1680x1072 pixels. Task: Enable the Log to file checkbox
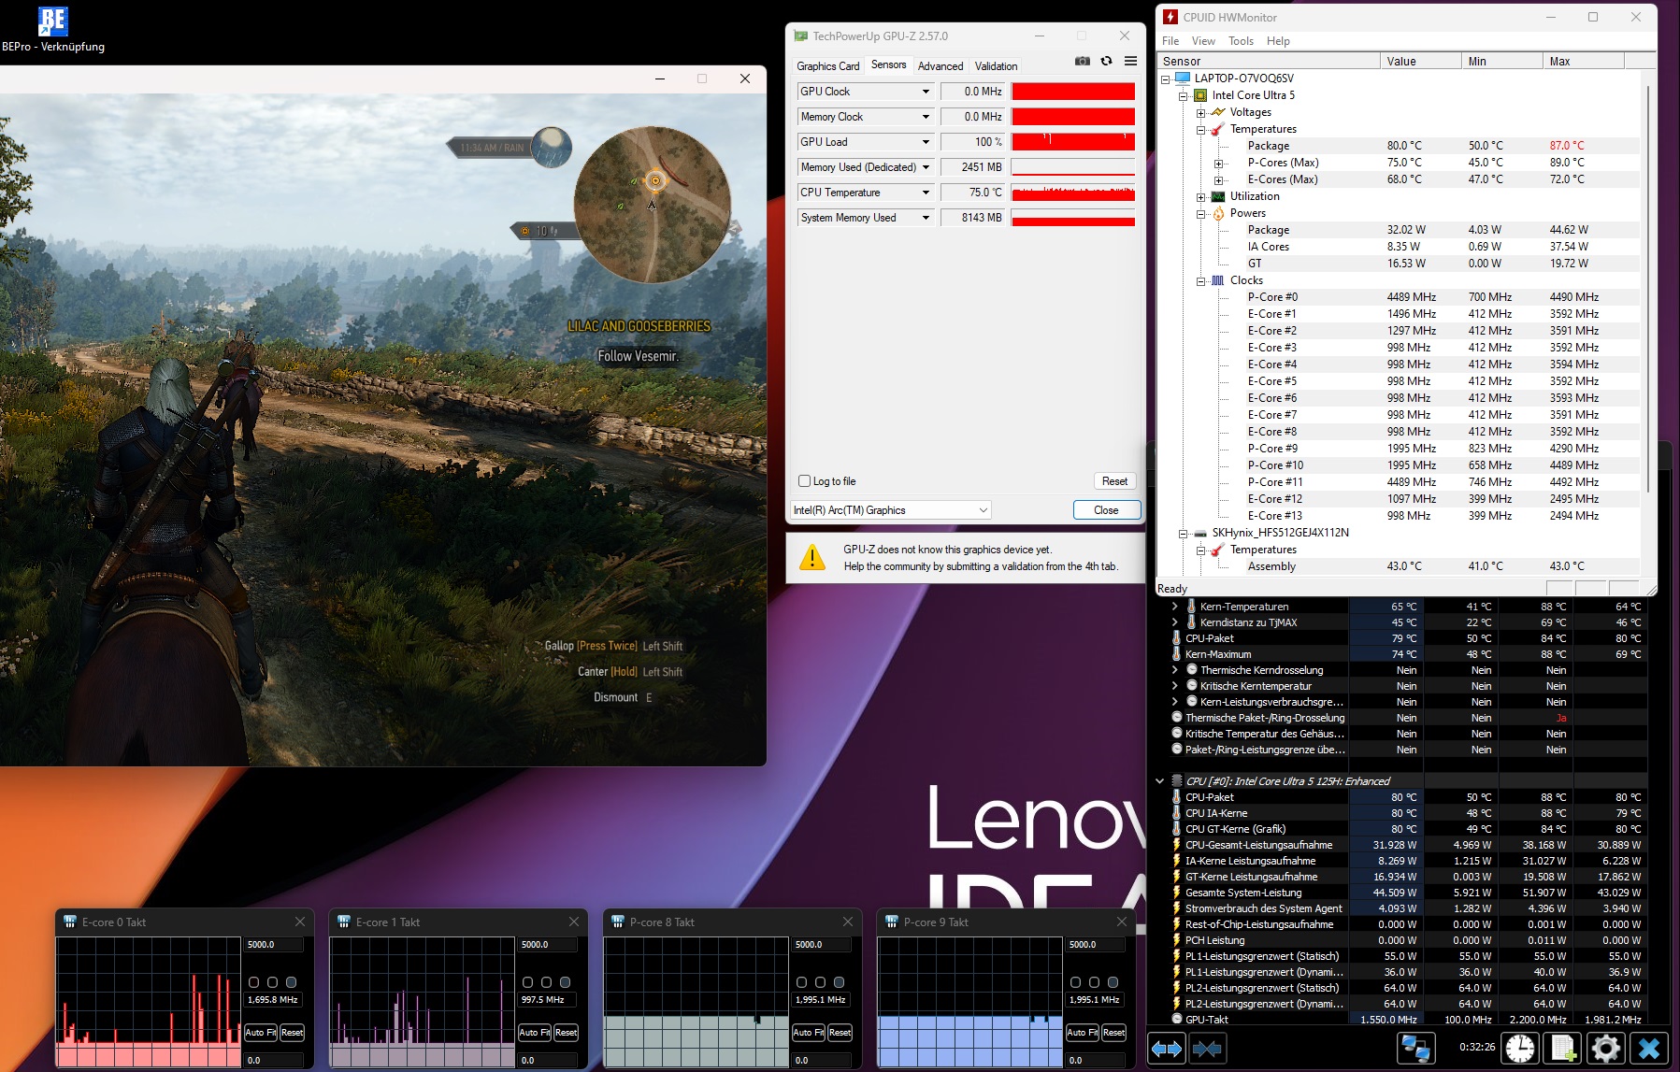804,481
